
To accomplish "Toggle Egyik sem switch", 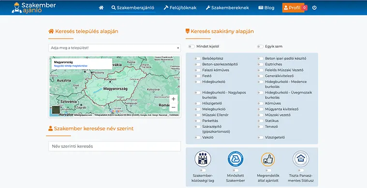I will [x=260, y=46].
